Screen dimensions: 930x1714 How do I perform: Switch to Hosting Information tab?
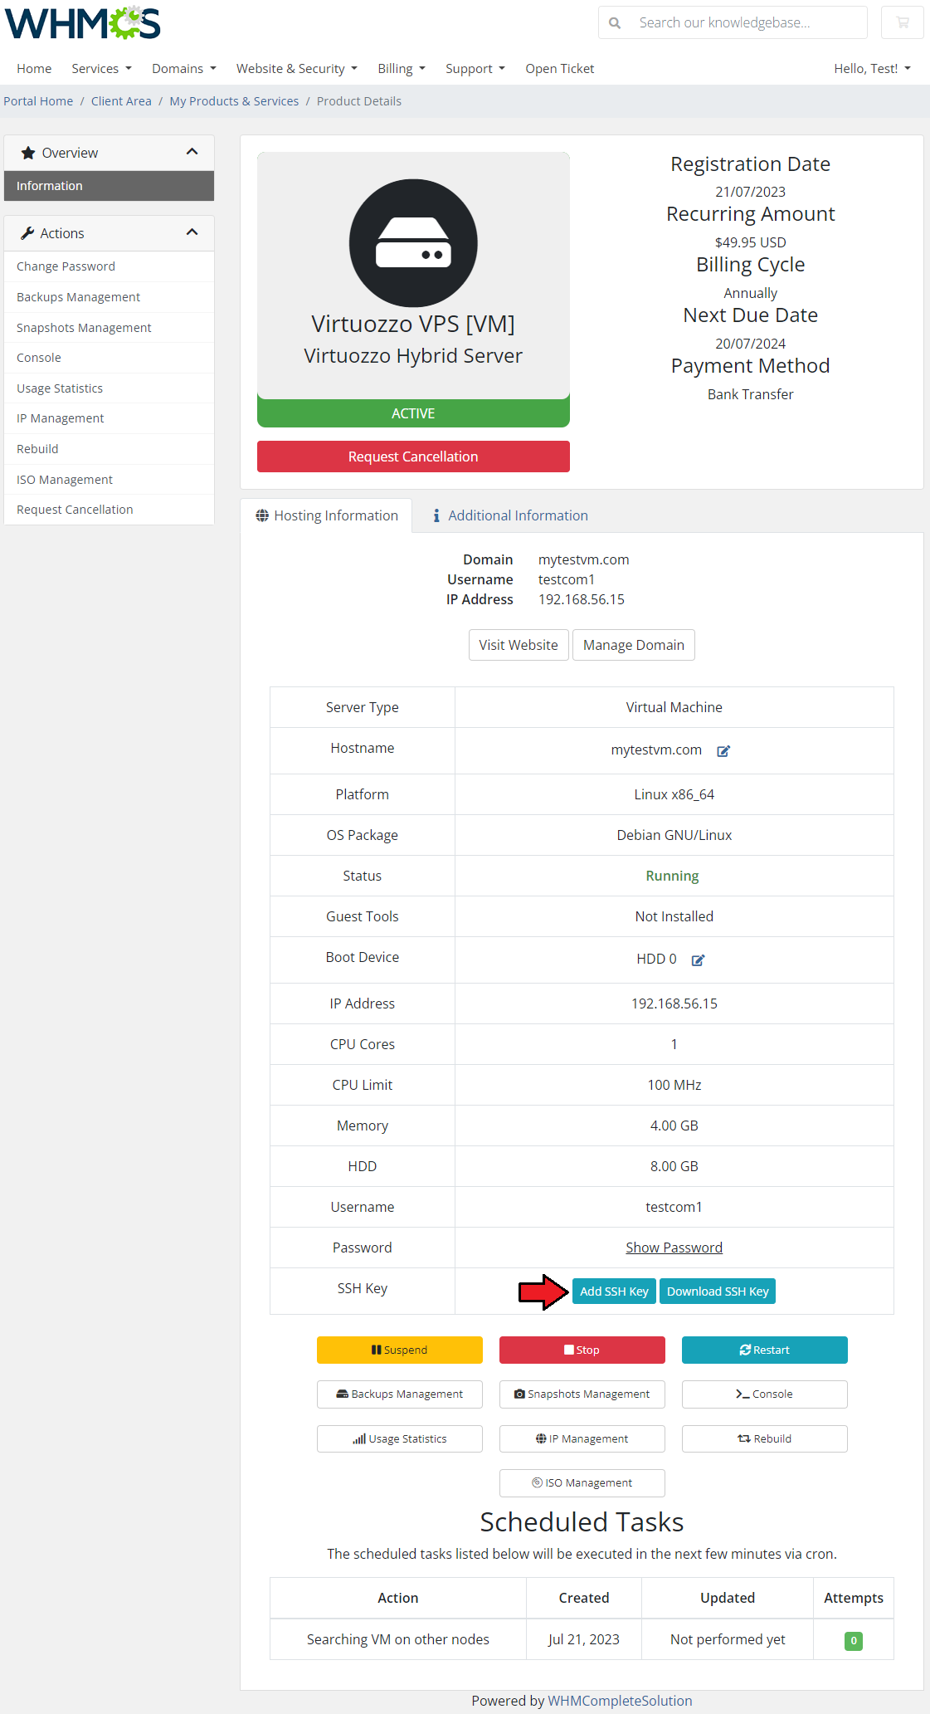click(327, 515)
